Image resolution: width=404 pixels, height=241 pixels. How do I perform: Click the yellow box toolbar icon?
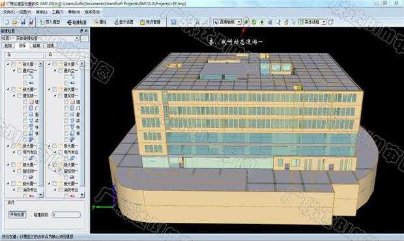tap(286, 22)
